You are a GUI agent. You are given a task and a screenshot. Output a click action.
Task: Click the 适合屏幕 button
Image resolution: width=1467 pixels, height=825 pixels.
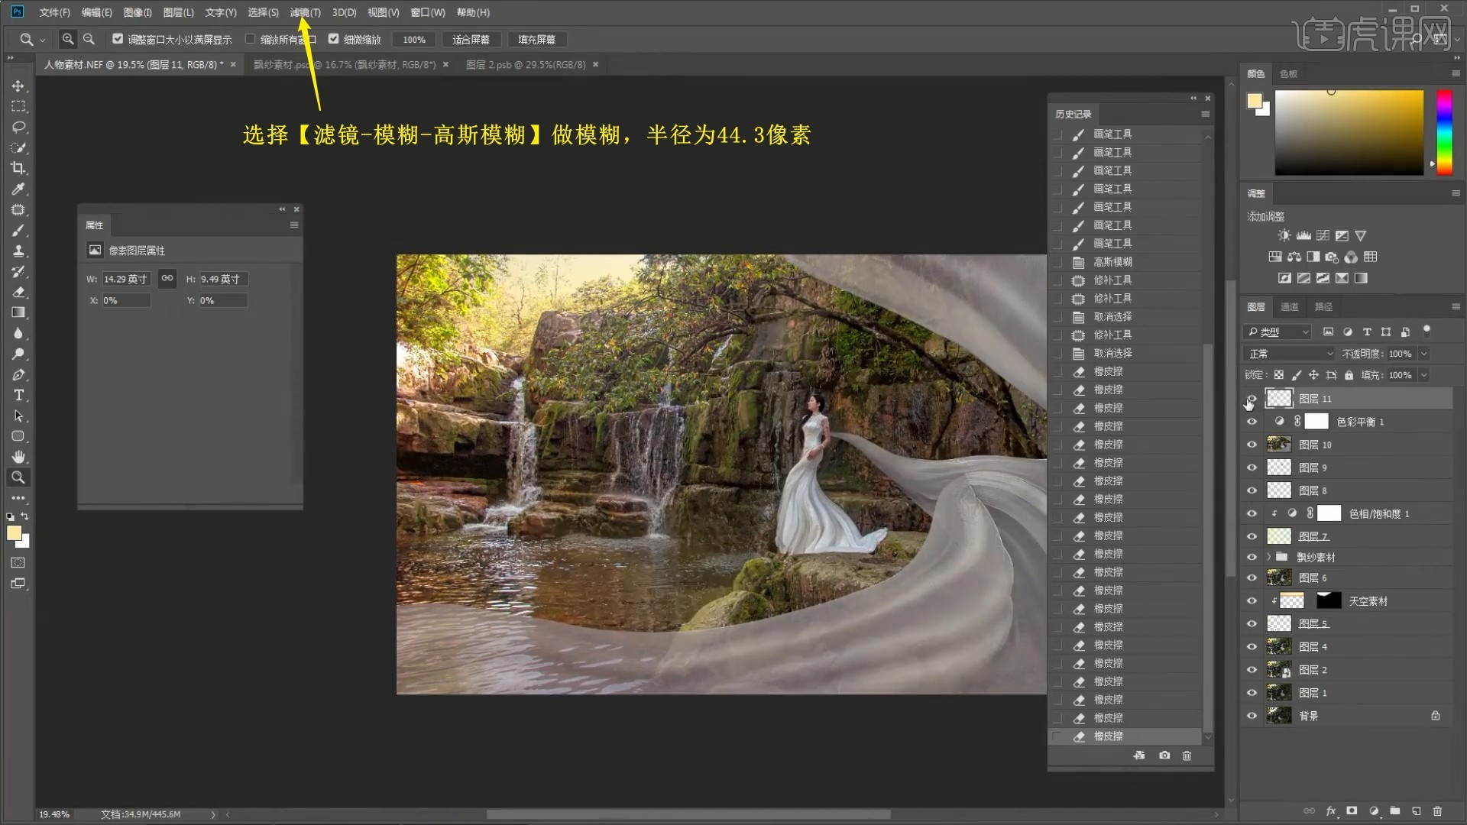(471, 40)
